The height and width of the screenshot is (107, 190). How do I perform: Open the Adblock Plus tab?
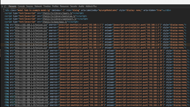point(91,6)
